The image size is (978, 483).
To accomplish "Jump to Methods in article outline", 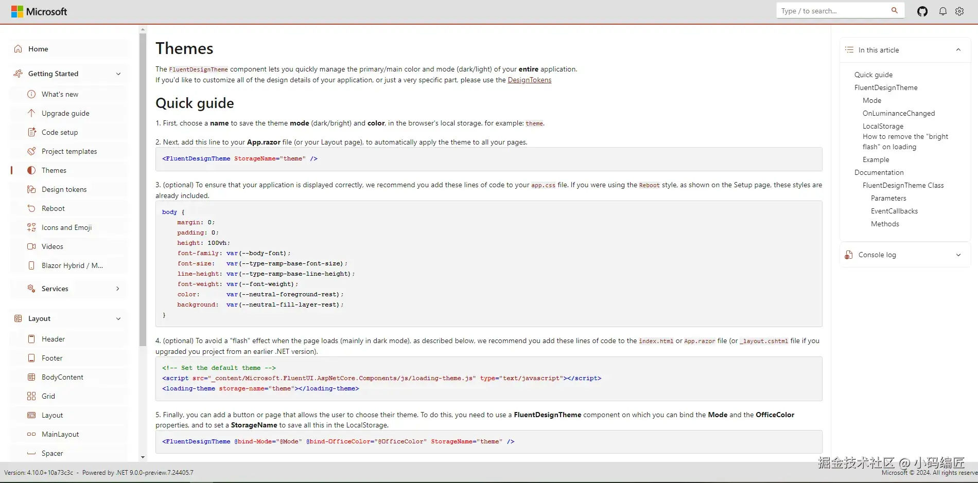I will tap(885, 224).
